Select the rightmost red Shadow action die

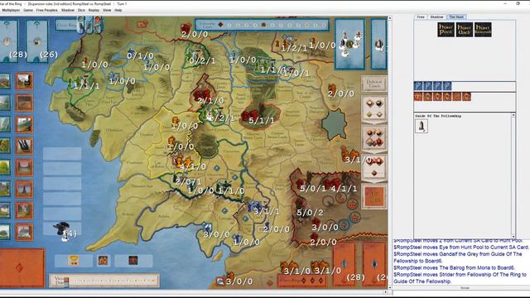tap(466, 97)
